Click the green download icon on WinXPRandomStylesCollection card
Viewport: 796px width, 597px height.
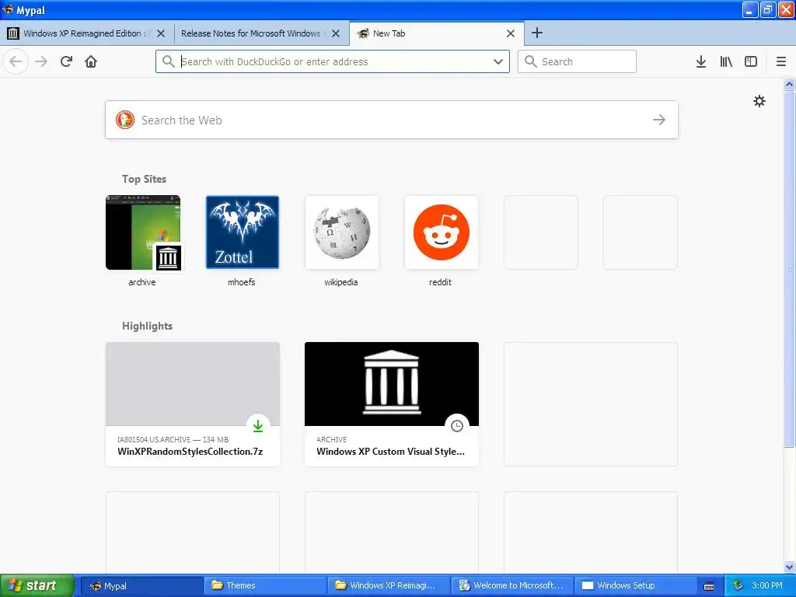(258, 426)
